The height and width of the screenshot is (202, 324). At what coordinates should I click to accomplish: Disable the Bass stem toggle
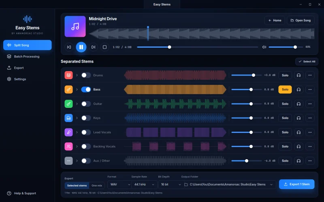[x=86, y=89]
